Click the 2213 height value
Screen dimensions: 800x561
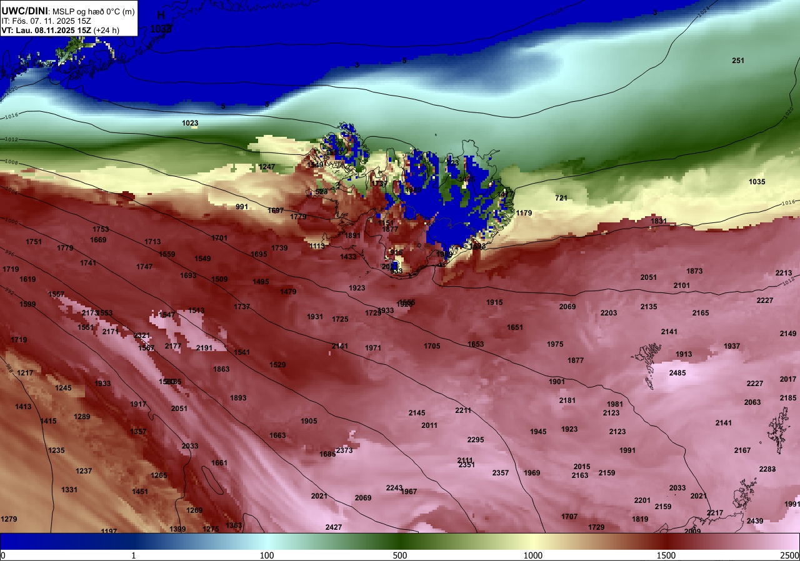coord(784,273)
